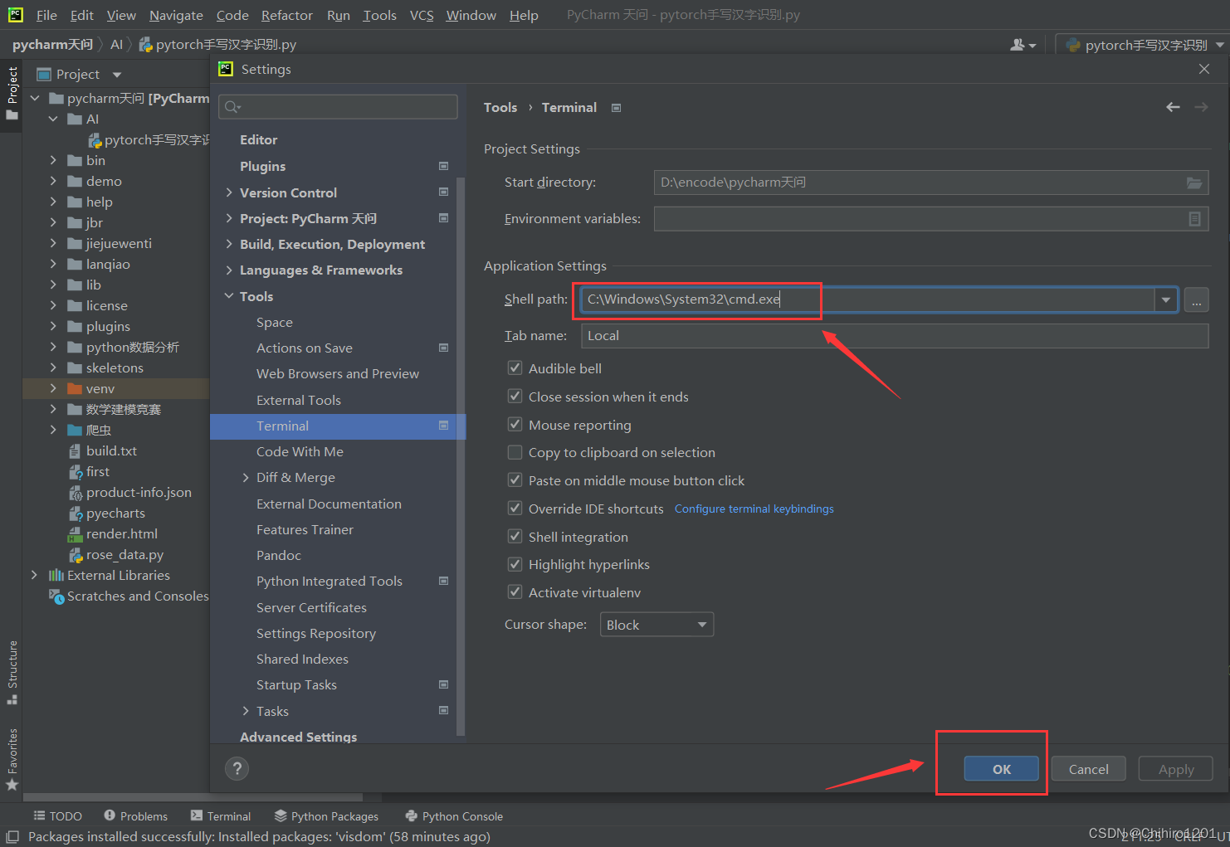Click the project-level marker icon next to Startup Tasks
Viewport: 1230px width, 847px height.
[x=443, y=684]
